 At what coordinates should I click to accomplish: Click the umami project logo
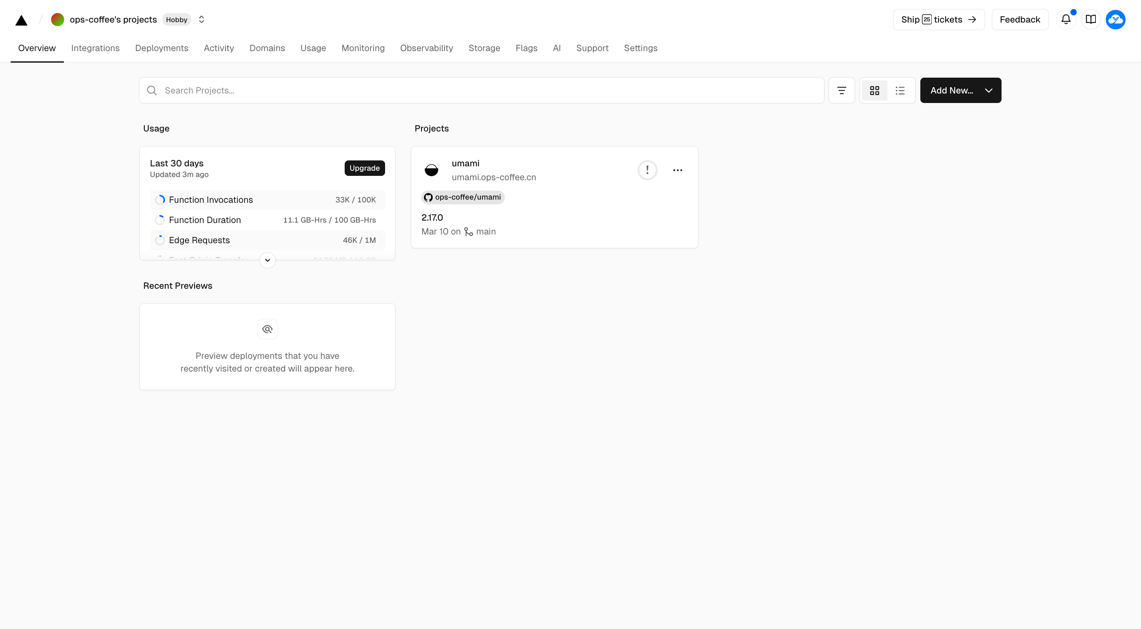pyautogui.click(x=431, y=170)
